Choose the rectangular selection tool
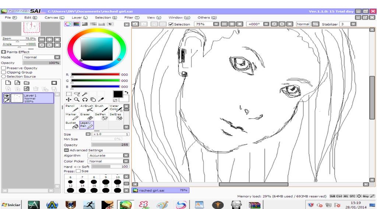This screenshot has width=377, height=209. pyautogui.click(x=68, y=94)
